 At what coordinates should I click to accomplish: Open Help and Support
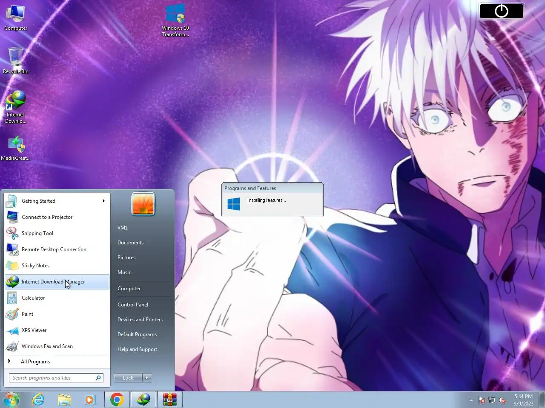pos(143,349)
